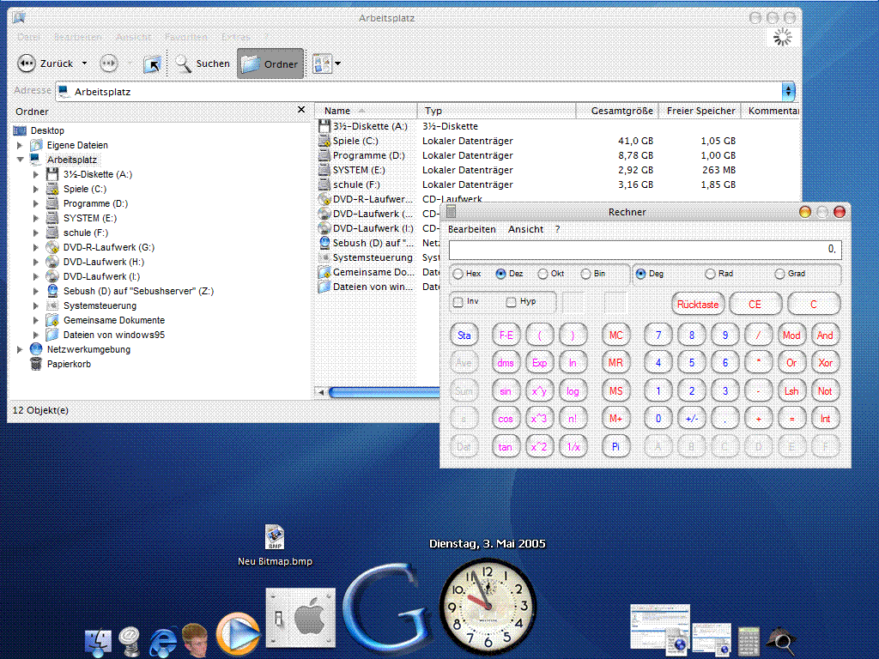Open the Bearbeiten menu in Rechner
The height and width of the screenshot is (659, 879).
coord(471,230)
